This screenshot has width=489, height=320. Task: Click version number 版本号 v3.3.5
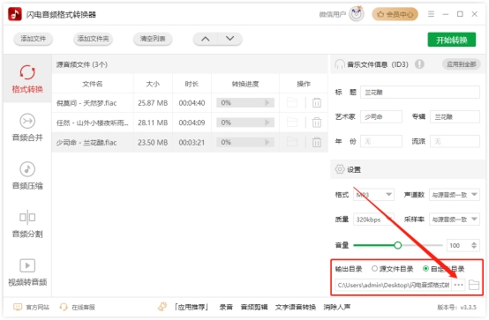(456, 308)
